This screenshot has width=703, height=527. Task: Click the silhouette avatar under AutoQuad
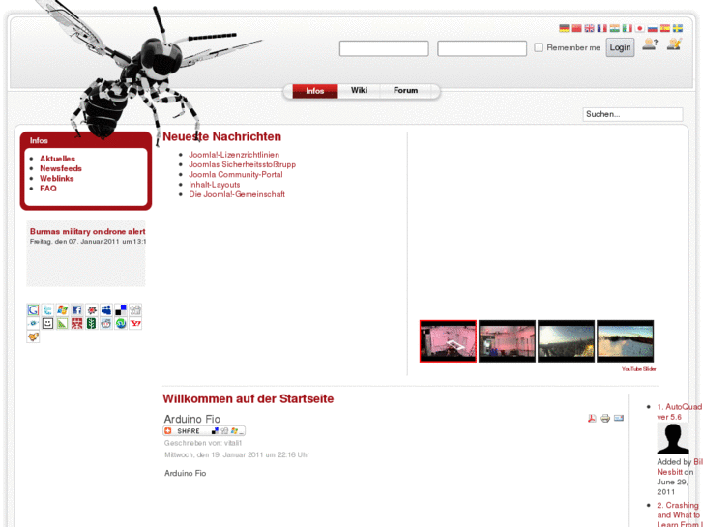click(x=672, y=439)
